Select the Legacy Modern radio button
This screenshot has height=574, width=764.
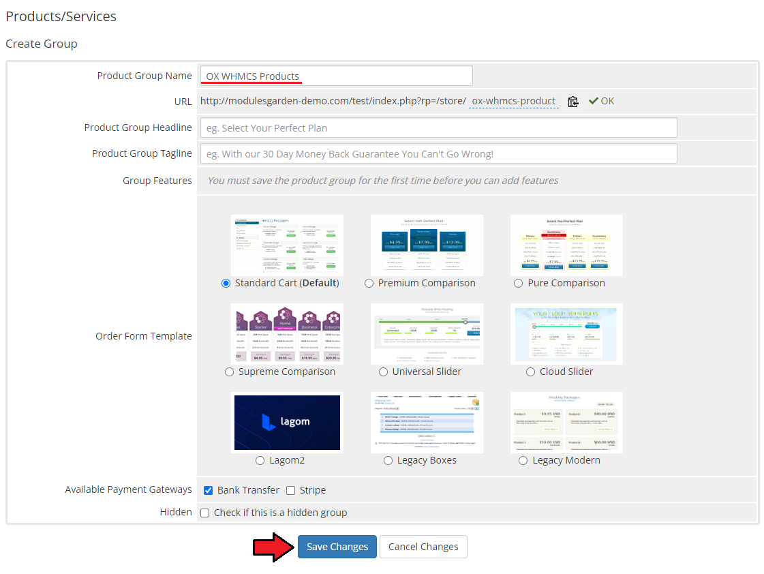pyautogui.click(x=523, y=461)
